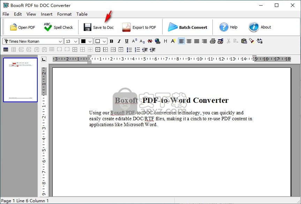The height and width of the screenshot is (204, 301).
Task: Select page 1 thumbnail in sidebar
Action: [20, 80]
